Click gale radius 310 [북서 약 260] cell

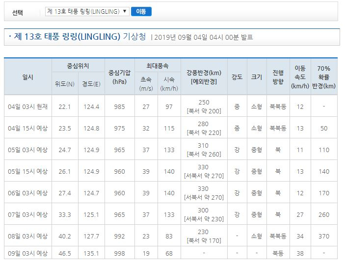pos(204,150)
